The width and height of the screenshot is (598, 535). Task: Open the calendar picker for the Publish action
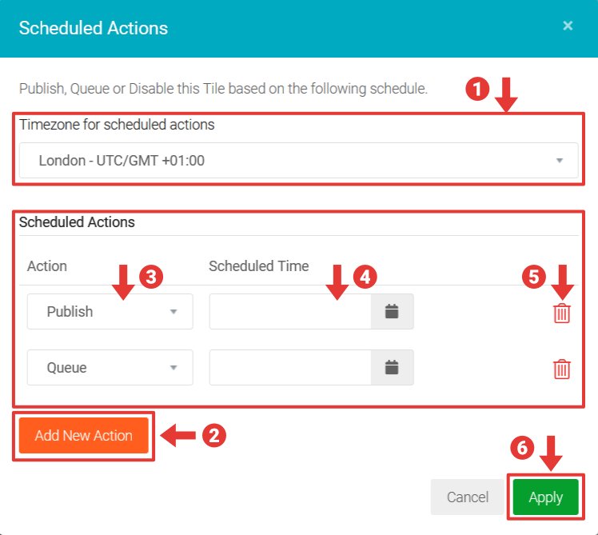(392, 312)
